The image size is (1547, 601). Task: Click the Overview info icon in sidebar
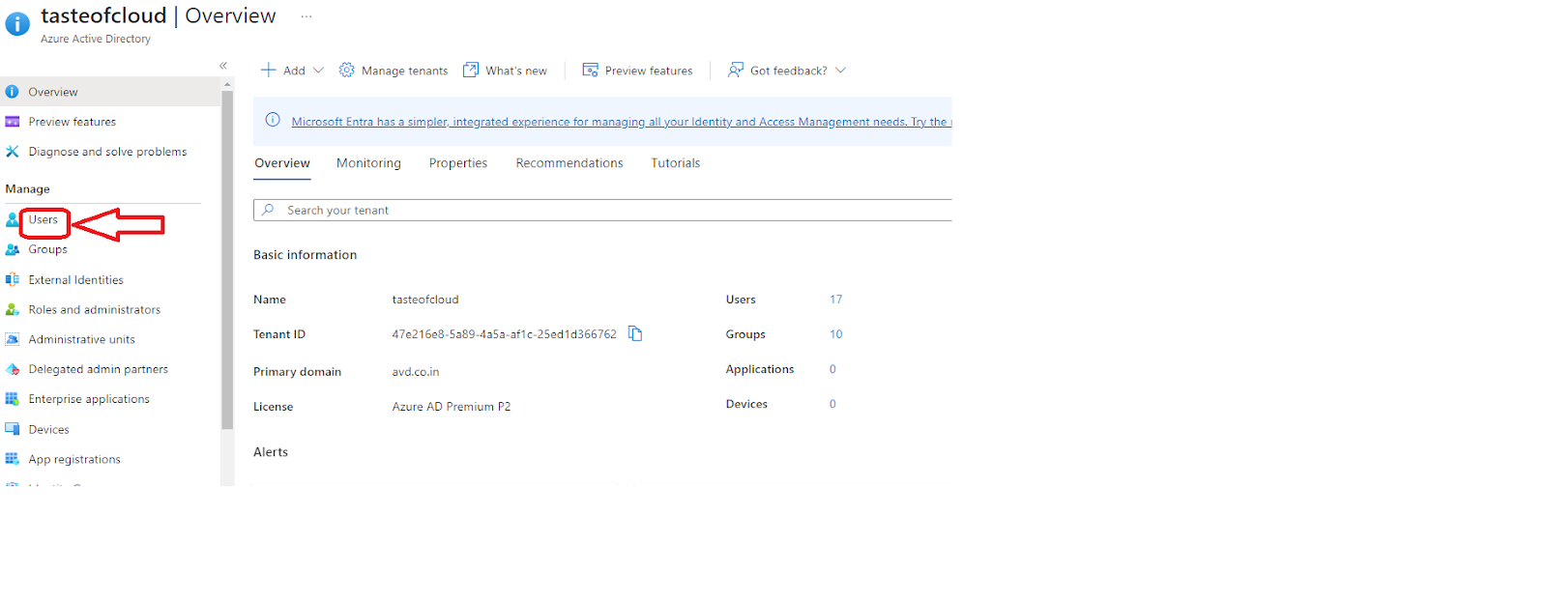13,92
